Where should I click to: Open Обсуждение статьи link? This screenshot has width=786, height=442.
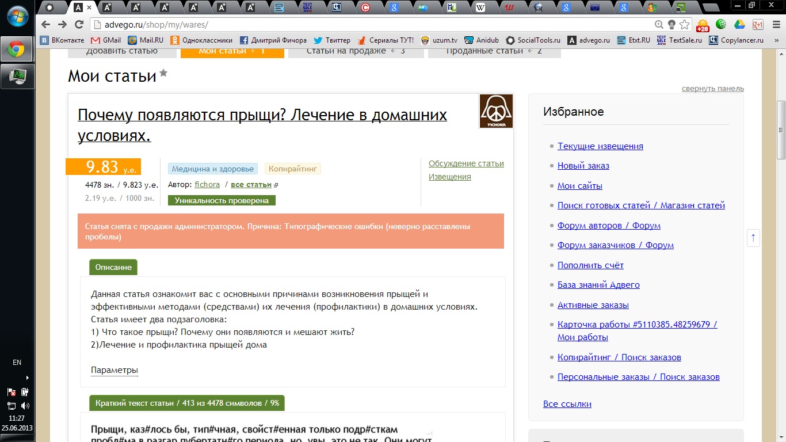click(466, 163)
